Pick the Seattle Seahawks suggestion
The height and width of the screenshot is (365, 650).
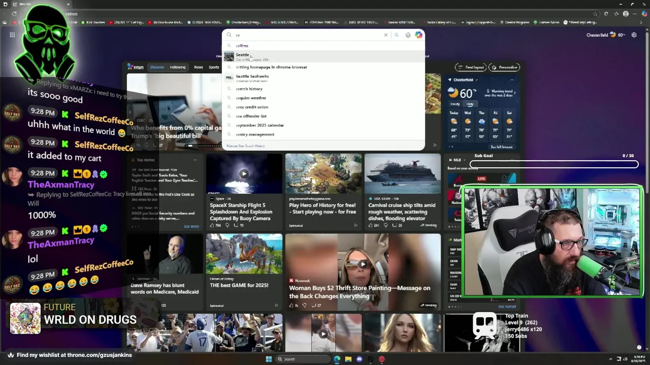pyautogui.click(x=323, y=78)
